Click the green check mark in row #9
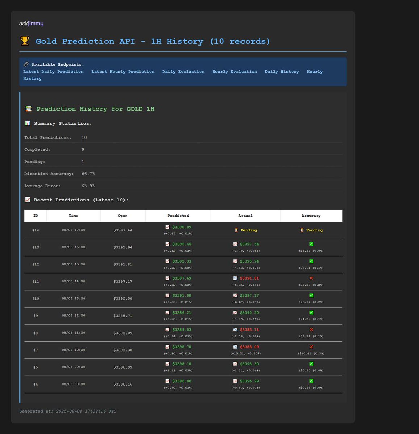This screenshot has width=419, height=434. point(311,312)
